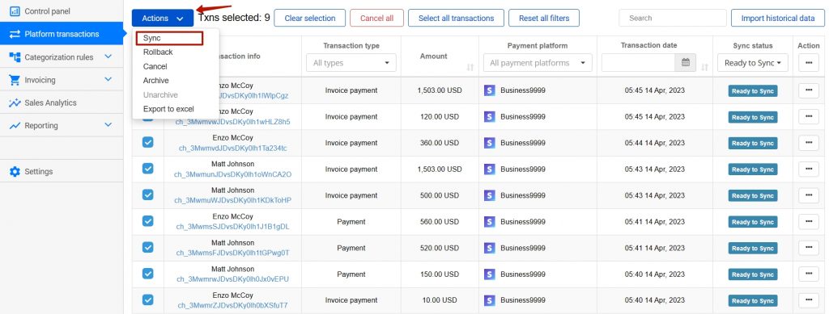This screenshot has height=314, width=829.
Task: Click the Ready to Sync badge in the 560.00 USD row
Action: (x=753, y=222)
